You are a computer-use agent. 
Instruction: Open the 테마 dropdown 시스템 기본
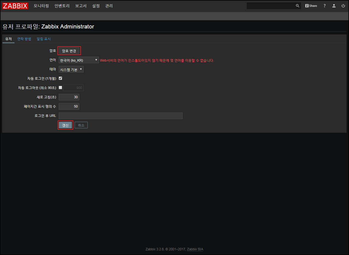tap(71, 69)
